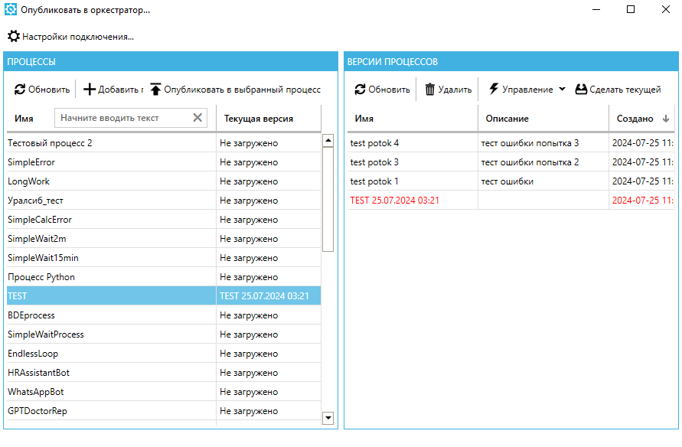
Task: Click refresh icon in Processes panel
Action: [x=20, y=90]
